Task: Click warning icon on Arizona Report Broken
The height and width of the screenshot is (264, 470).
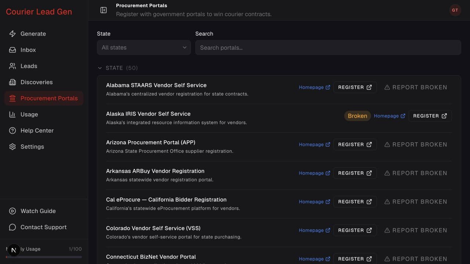Action: pyautogui.click(x=387, y=144)
